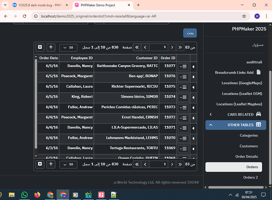272x200 pixels.
Task: Open options menu for order 11071
Action: pos(183,128)
